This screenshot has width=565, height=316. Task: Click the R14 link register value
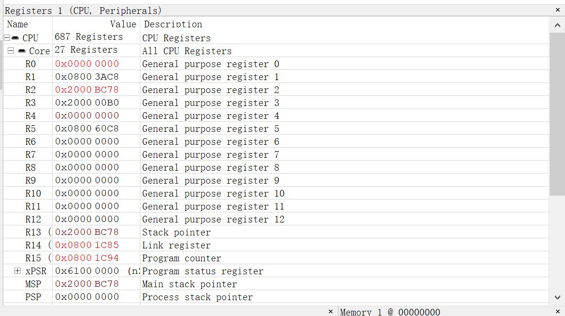point(87,245)
